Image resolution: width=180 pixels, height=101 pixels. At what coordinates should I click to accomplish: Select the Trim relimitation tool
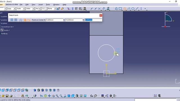click(x=100, y=9)
